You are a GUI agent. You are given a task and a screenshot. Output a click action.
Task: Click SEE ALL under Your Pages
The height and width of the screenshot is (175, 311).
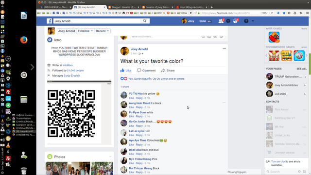301,69
